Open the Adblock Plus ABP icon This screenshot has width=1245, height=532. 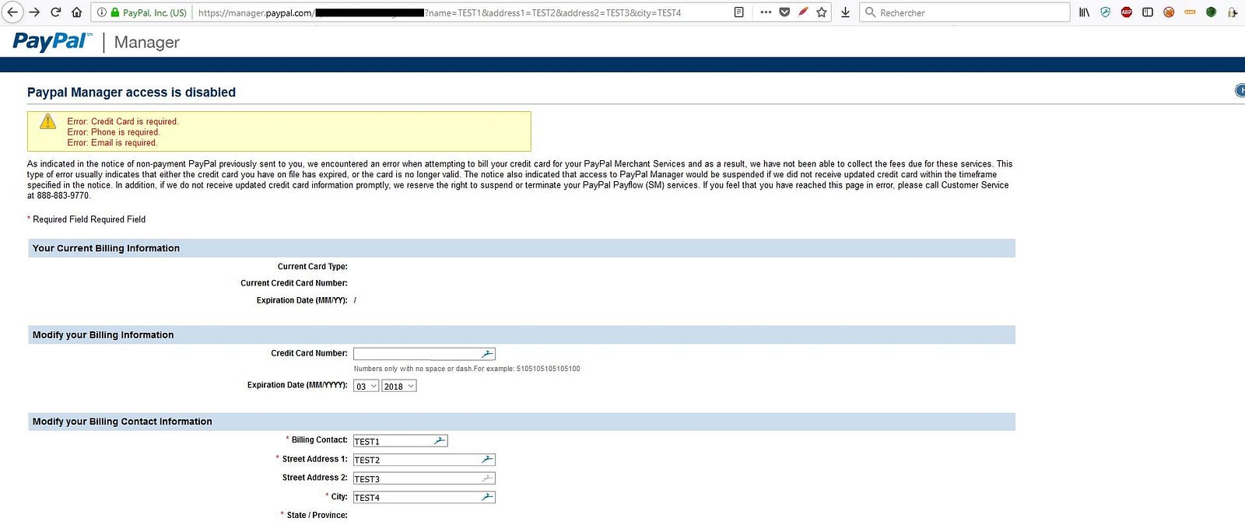tap(1126, 12)
